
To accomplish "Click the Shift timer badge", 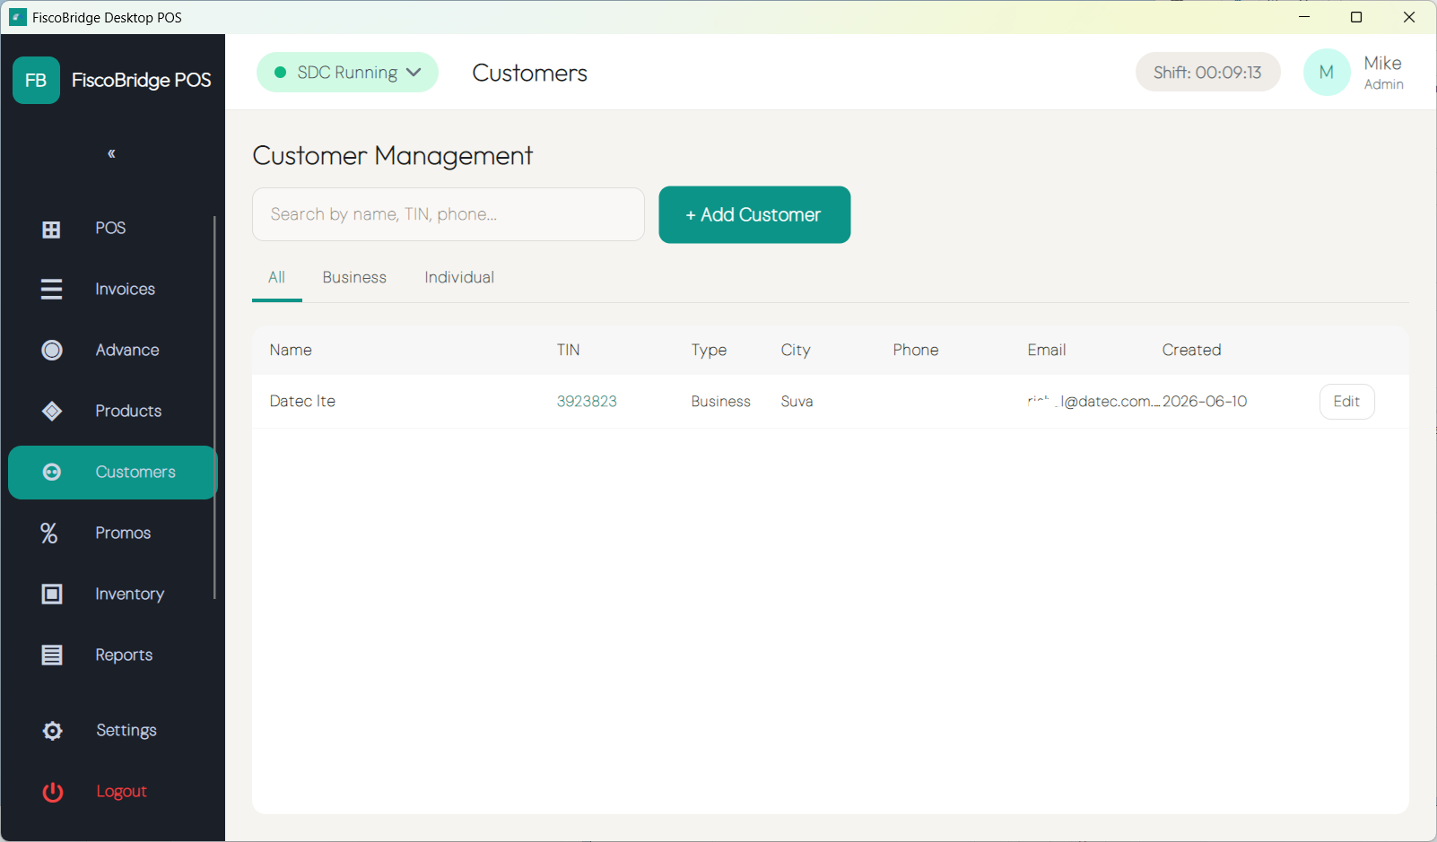I will [x=1207, y=72].
